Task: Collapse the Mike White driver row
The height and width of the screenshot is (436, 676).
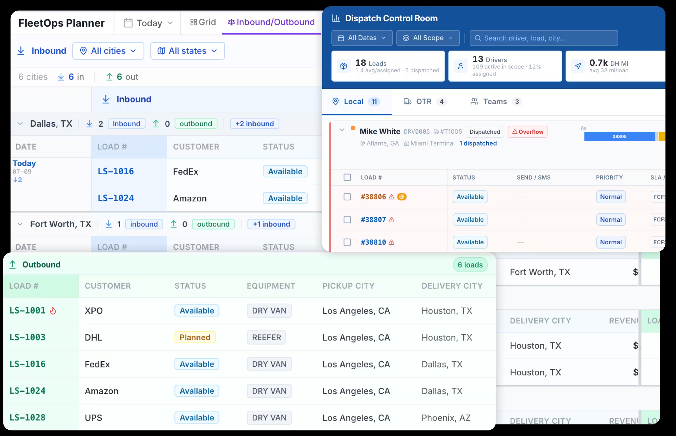Action: coord(342,130)
